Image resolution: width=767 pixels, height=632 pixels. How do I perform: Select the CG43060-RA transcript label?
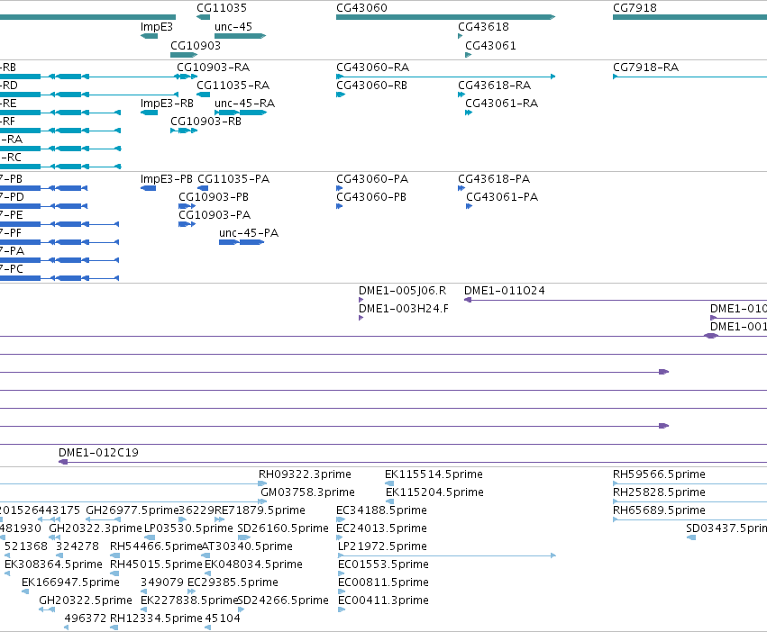(373, 67)
